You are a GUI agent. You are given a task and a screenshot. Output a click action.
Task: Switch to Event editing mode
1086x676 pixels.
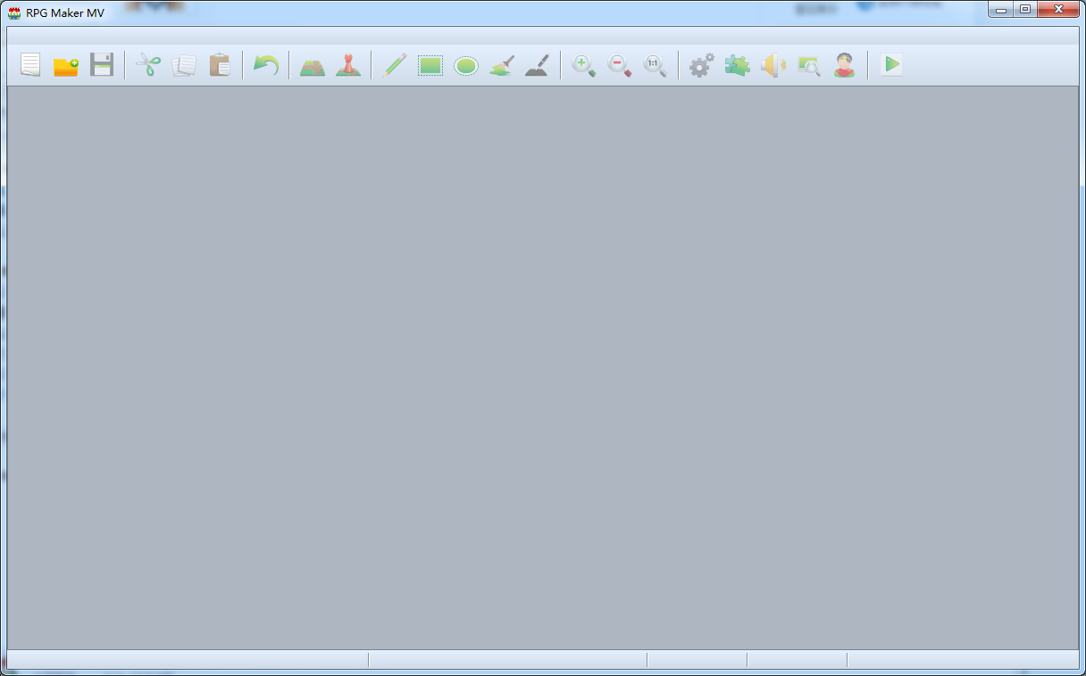click(x=348, y=65)
